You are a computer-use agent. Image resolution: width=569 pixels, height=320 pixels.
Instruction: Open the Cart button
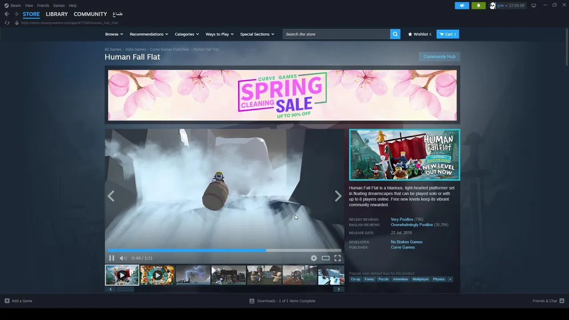(x=448, y=34)
